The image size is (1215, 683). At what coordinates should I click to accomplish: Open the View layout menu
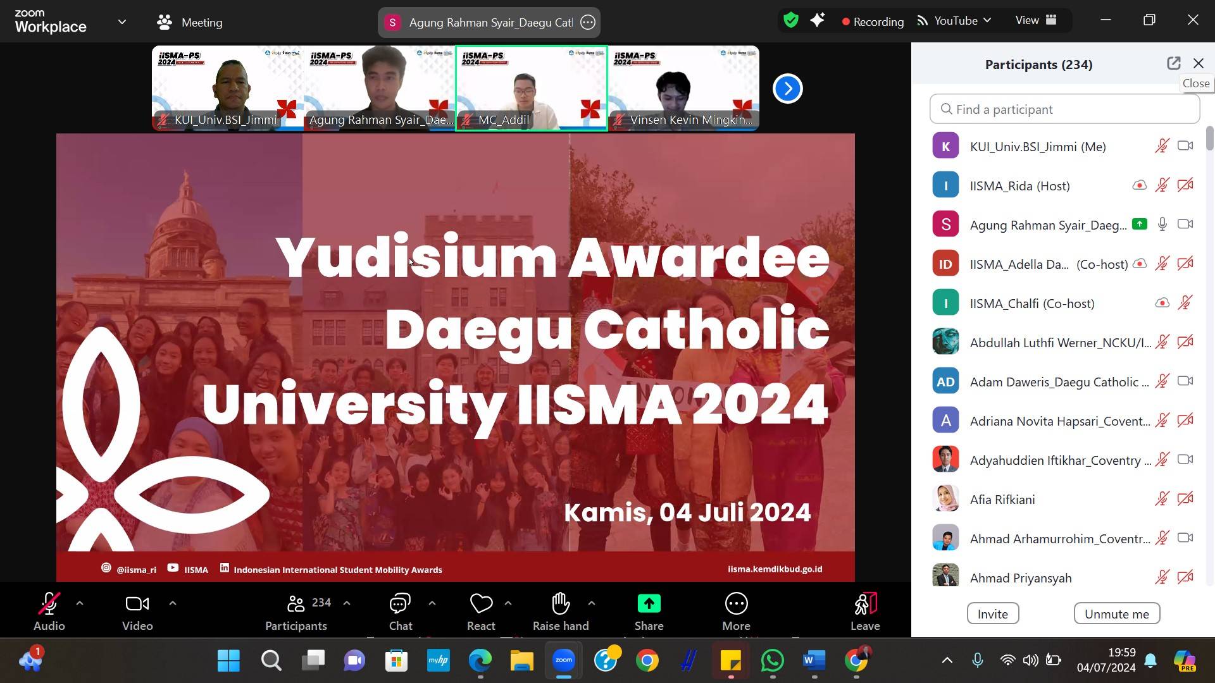pyautogui.click(x=1036, y=20)
